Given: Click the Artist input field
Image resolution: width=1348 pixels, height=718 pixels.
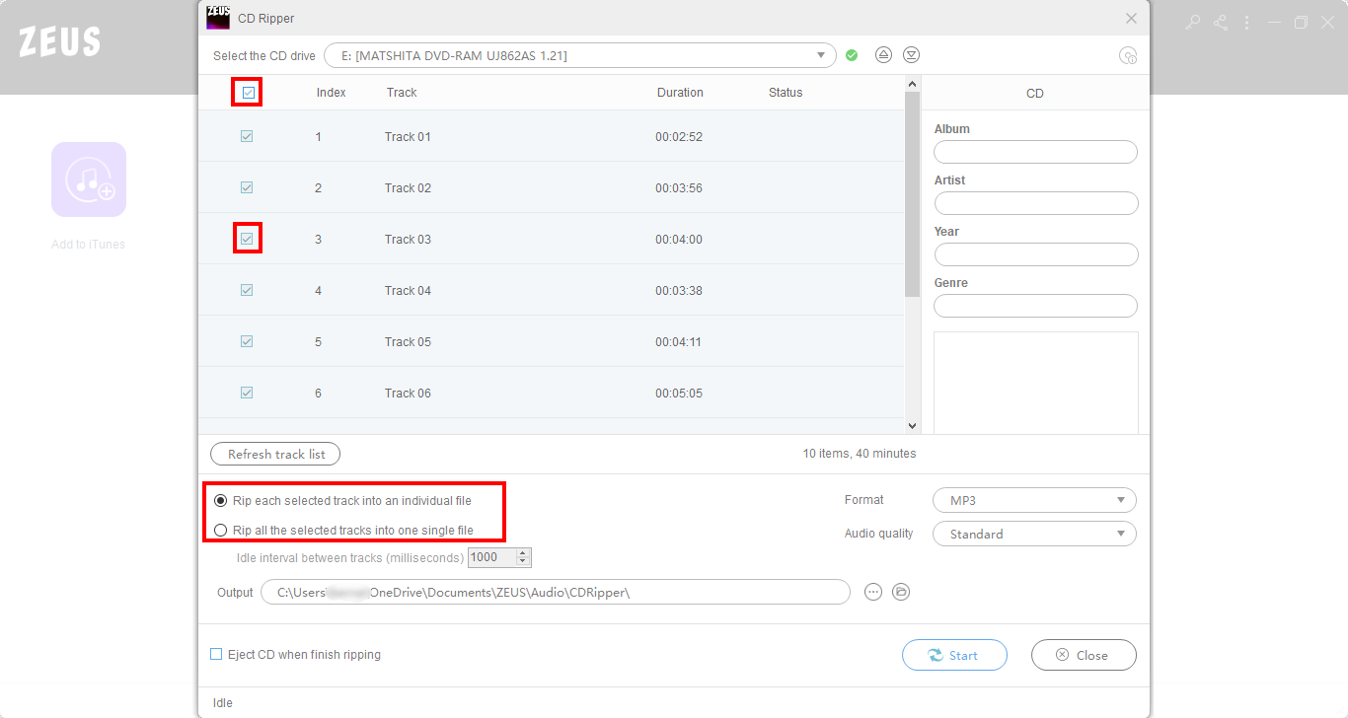Looking at the screenshot, I should pos(1035,203).
